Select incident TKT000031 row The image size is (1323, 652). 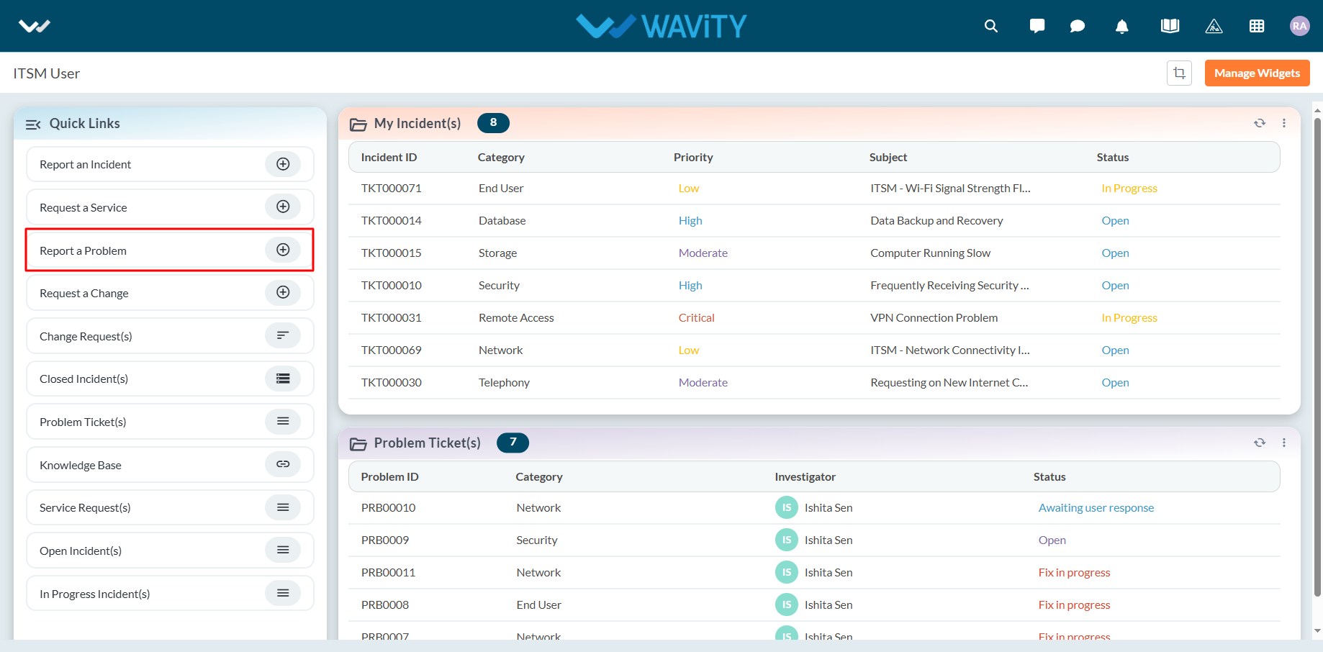coord(814,318)
